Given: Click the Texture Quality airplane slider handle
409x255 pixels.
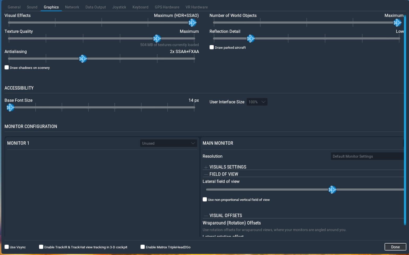Looking at the screenshot, I should pyautogui.click(x=157, y=39).
